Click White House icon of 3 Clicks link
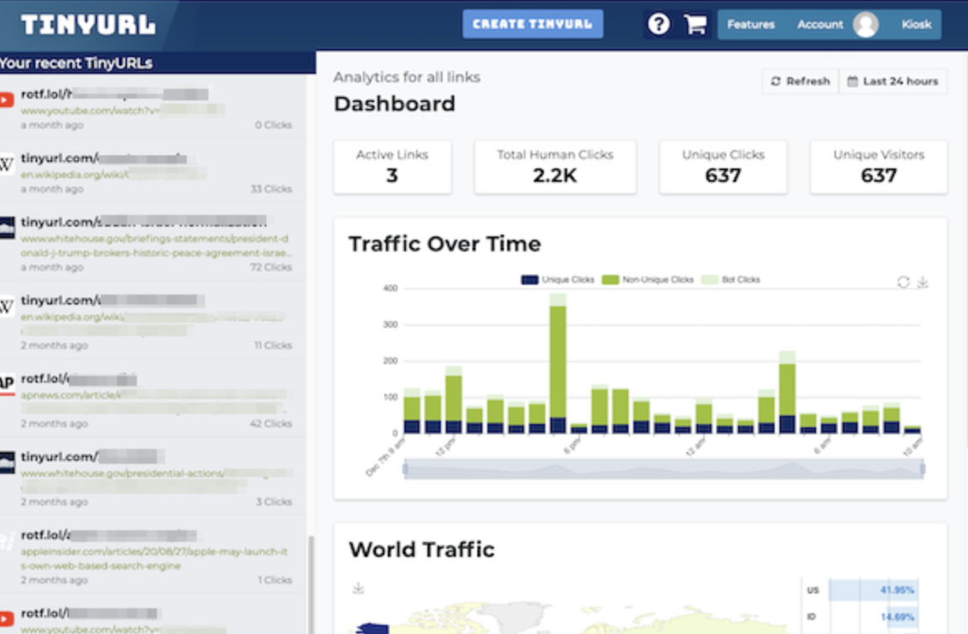968x634 pixels. click(x=7, y=462)
